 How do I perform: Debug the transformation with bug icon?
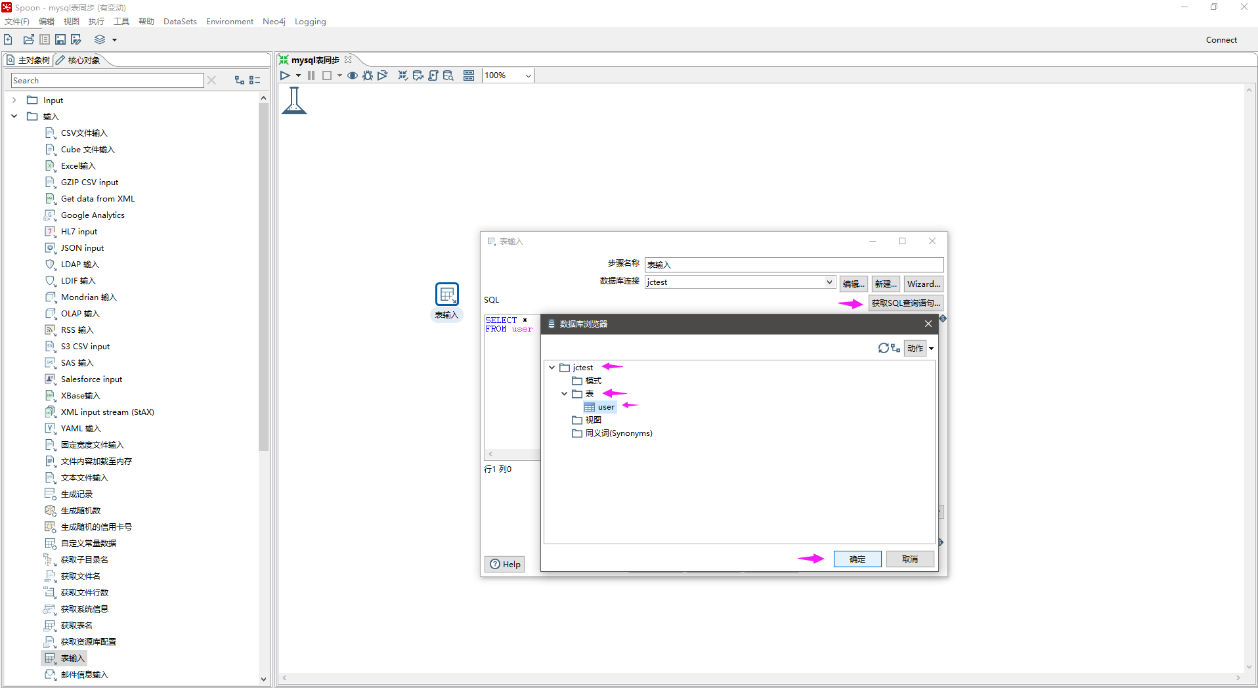(368, 75)
